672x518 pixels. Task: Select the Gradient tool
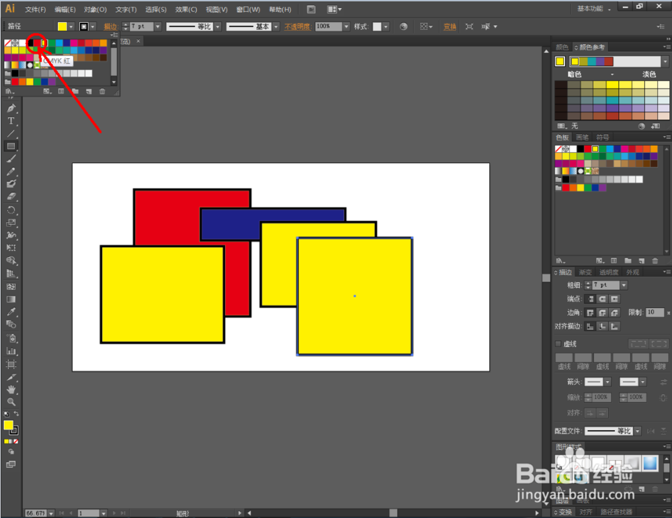point(11,299)
